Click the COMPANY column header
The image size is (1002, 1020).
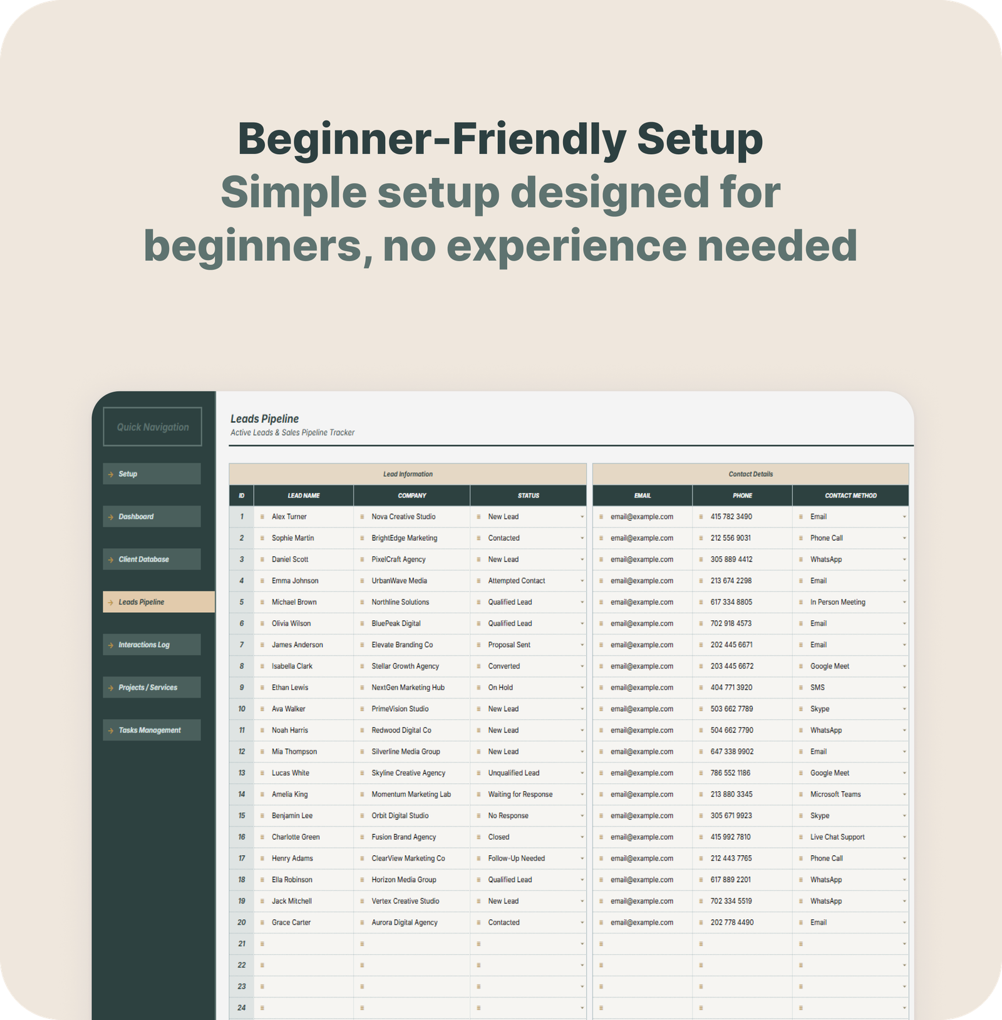[x=412, y=495]
